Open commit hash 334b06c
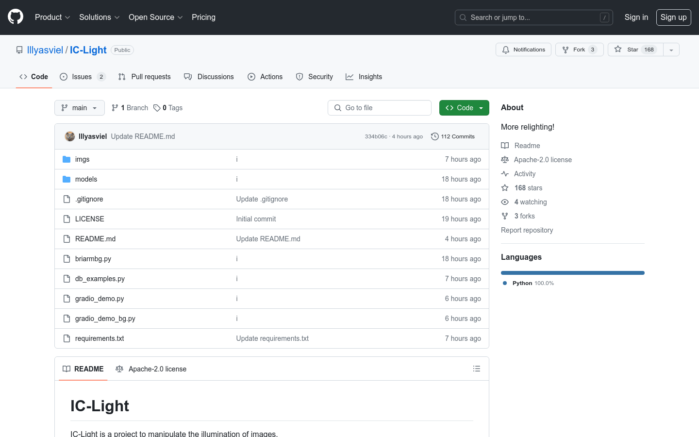This screenshot has width=699, height=437. tap(376, 136)
